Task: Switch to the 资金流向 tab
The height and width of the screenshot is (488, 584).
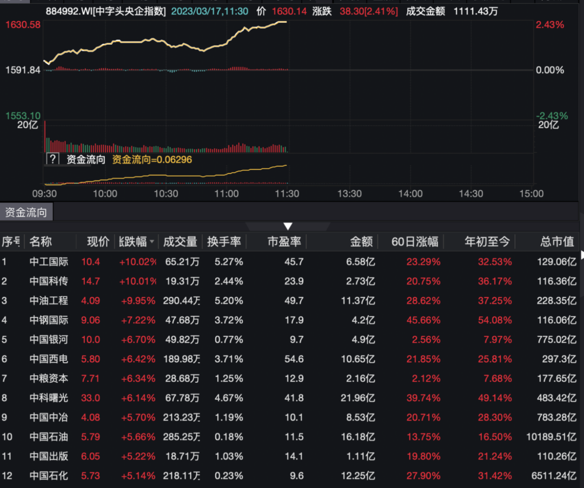Action: [26, 212]
